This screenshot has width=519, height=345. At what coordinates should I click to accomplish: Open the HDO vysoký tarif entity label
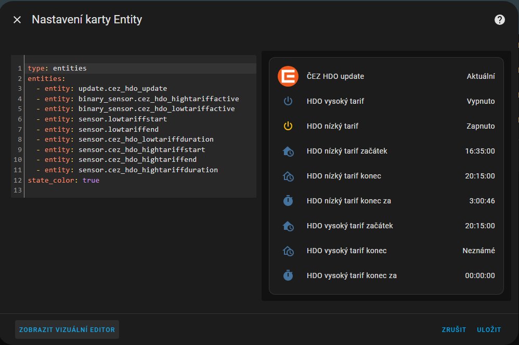coord(335,101)
